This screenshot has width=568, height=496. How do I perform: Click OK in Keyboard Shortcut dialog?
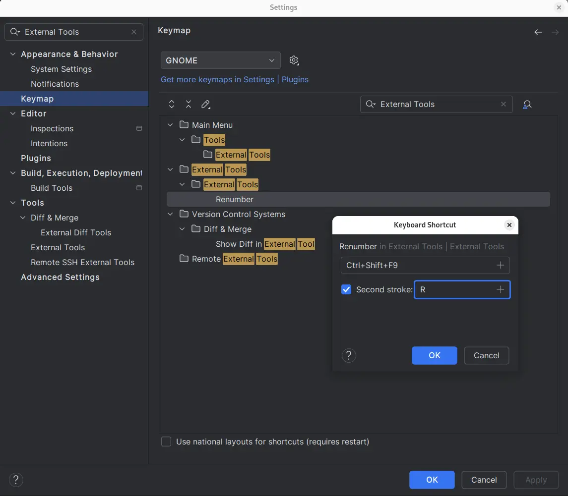pos(434,355)
